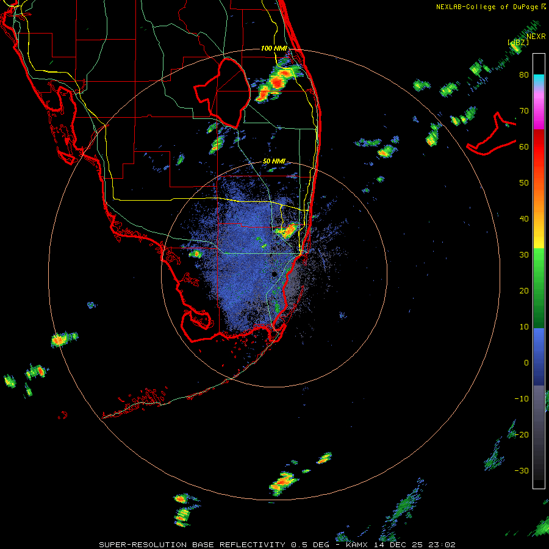
Task: Click the [dBZ] units label
Action: tap(518, 42)
